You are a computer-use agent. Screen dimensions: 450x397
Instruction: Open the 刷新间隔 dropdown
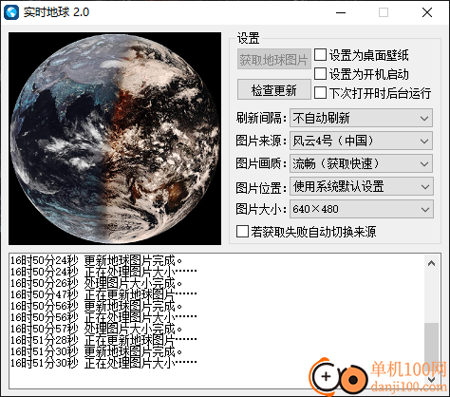coord(361,118)
